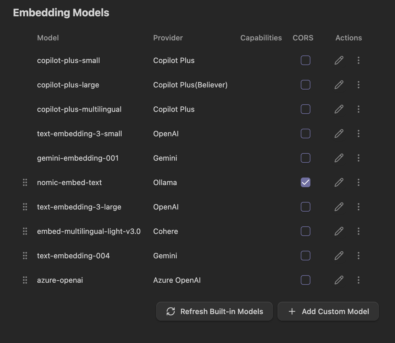Screen dimensions: 395x343
Task: Click drag handle next to embed-multilingual-light-v3.0
Action: point(25,231)
